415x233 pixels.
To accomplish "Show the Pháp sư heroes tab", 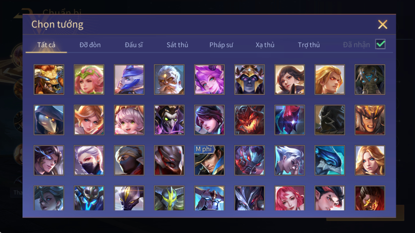I will 221,45.
